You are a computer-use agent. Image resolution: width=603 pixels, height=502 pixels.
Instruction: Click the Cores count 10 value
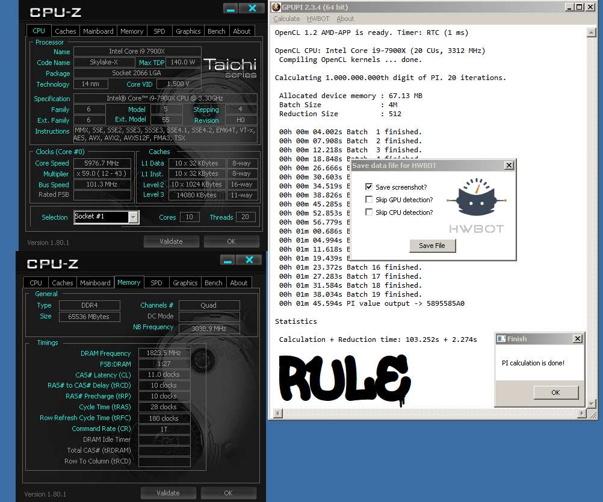(190, 217)
